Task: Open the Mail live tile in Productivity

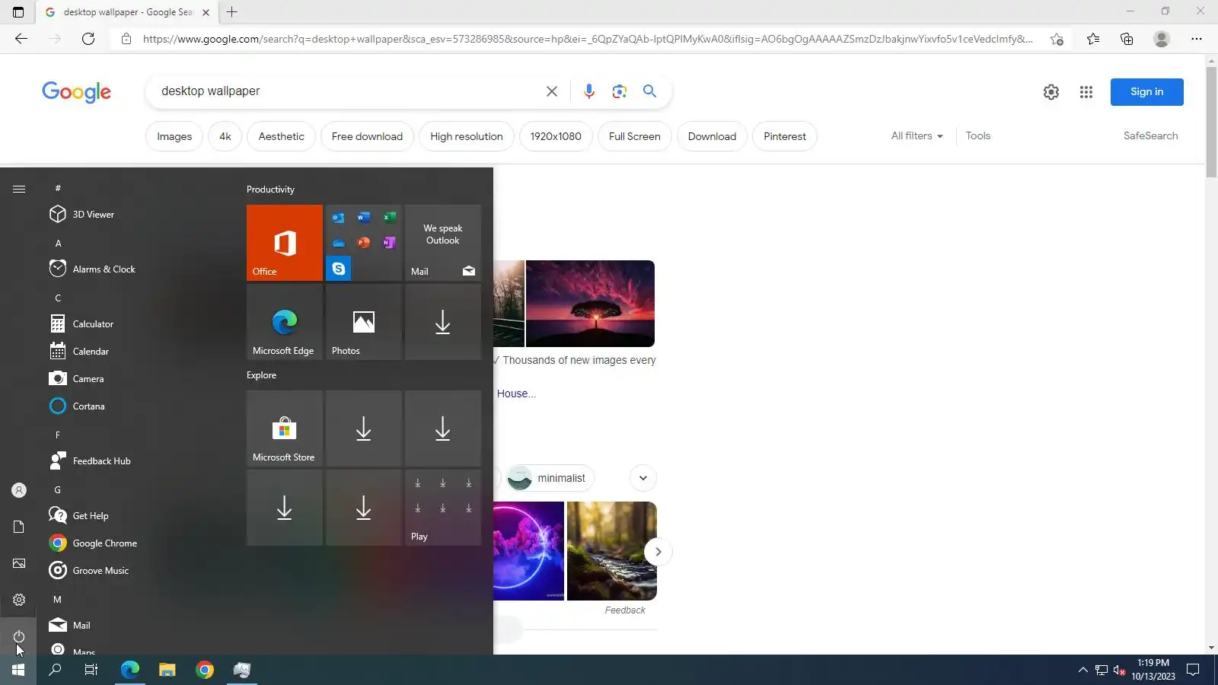Action: point(443,243)
